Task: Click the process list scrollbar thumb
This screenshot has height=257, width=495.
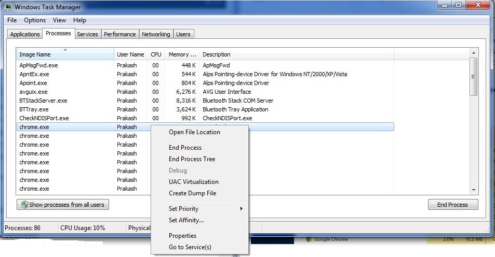Action: tap(474, 77)
